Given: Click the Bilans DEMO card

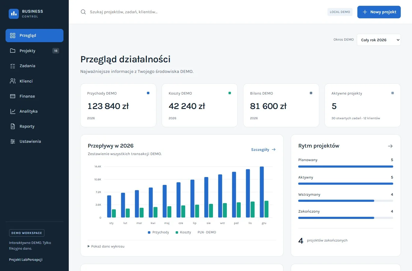Looking at the screenshot, I should [x=281, y=105].
